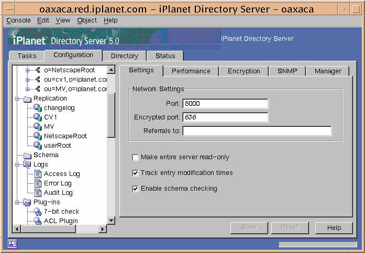365x253 pixels.
Task: Switch to the Directory tab
Action: pos(125,56)
